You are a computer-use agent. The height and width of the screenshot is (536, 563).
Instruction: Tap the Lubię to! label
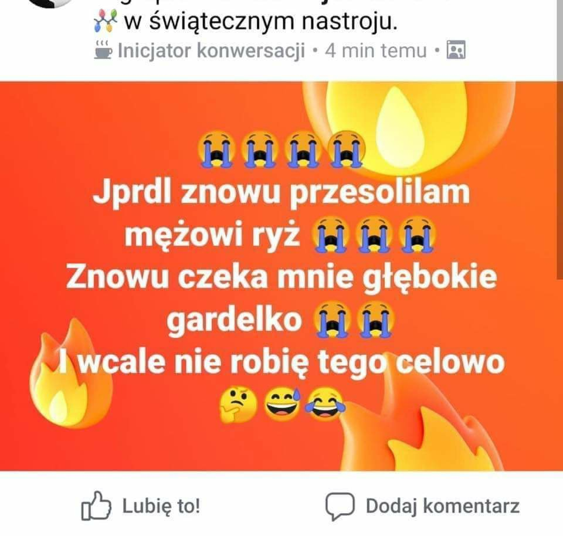point(161,506)
